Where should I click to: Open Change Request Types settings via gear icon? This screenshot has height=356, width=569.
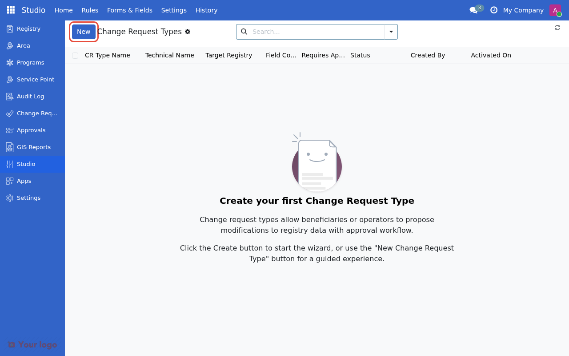click(188, 32)
